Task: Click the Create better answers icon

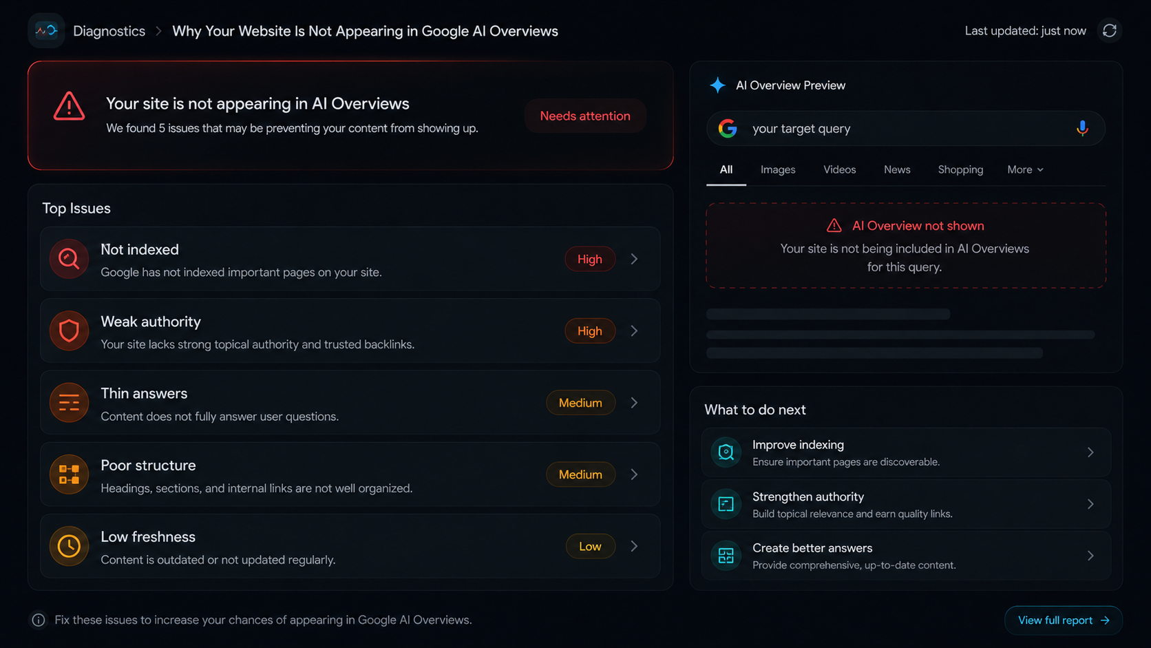Action: coord(726,556)
